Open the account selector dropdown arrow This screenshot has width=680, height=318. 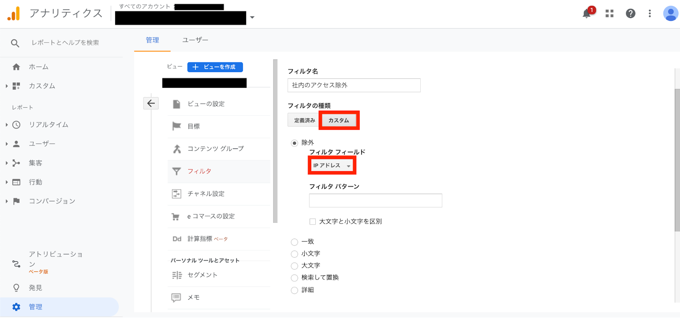(252, 17)
